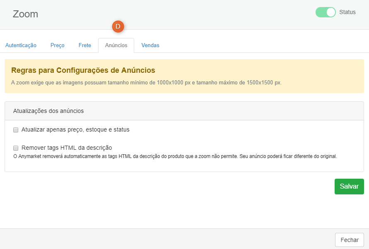Click the Regras para Configurações de Anúncios heading

click(x=83, y=70)
